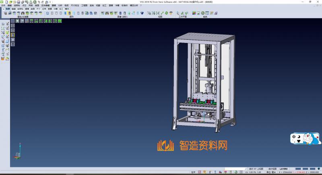322x175 pixels.
Task: Click the Open folder icon in title bar
Action: [x=11, y=2]
